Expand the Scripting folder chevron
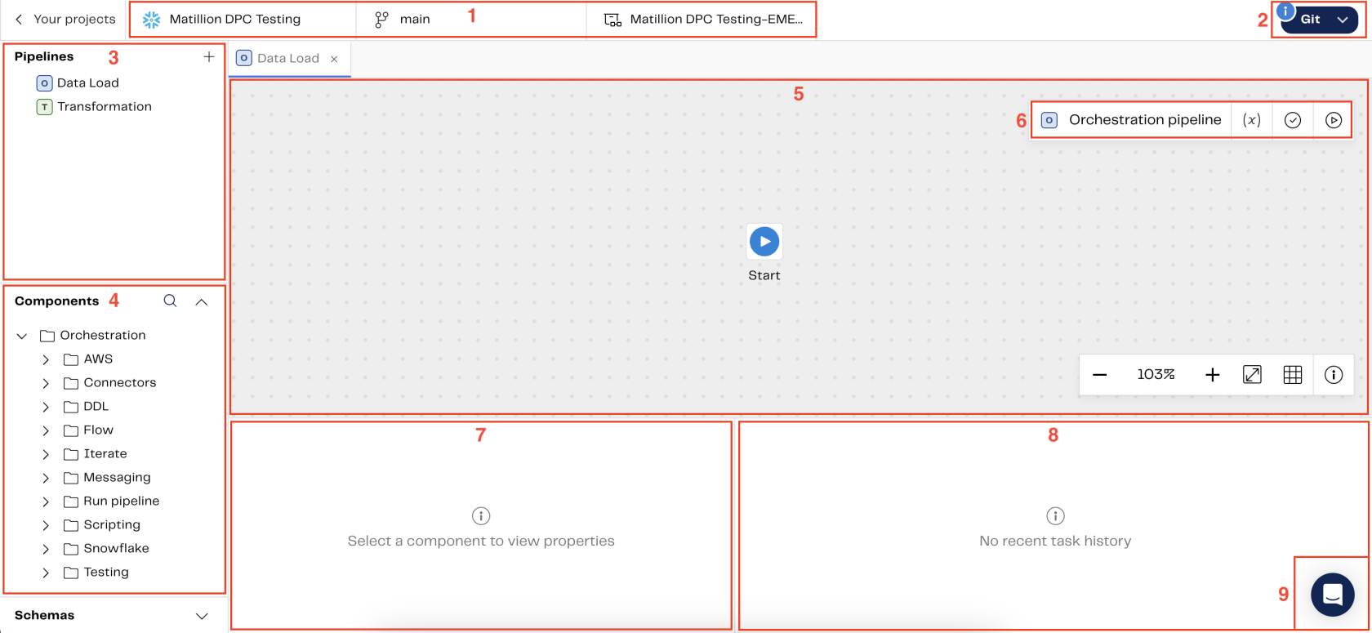 [46, 525]
